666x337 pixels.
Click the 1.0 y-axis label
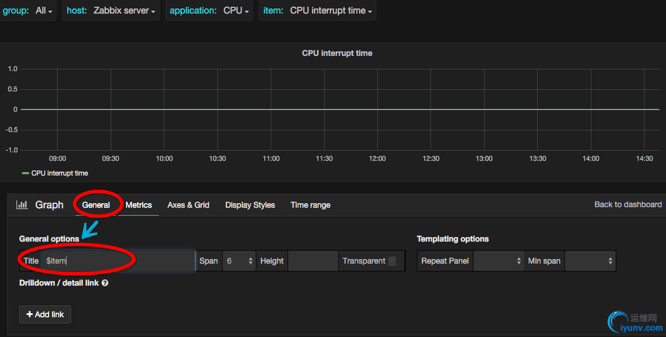coord(13,69)
